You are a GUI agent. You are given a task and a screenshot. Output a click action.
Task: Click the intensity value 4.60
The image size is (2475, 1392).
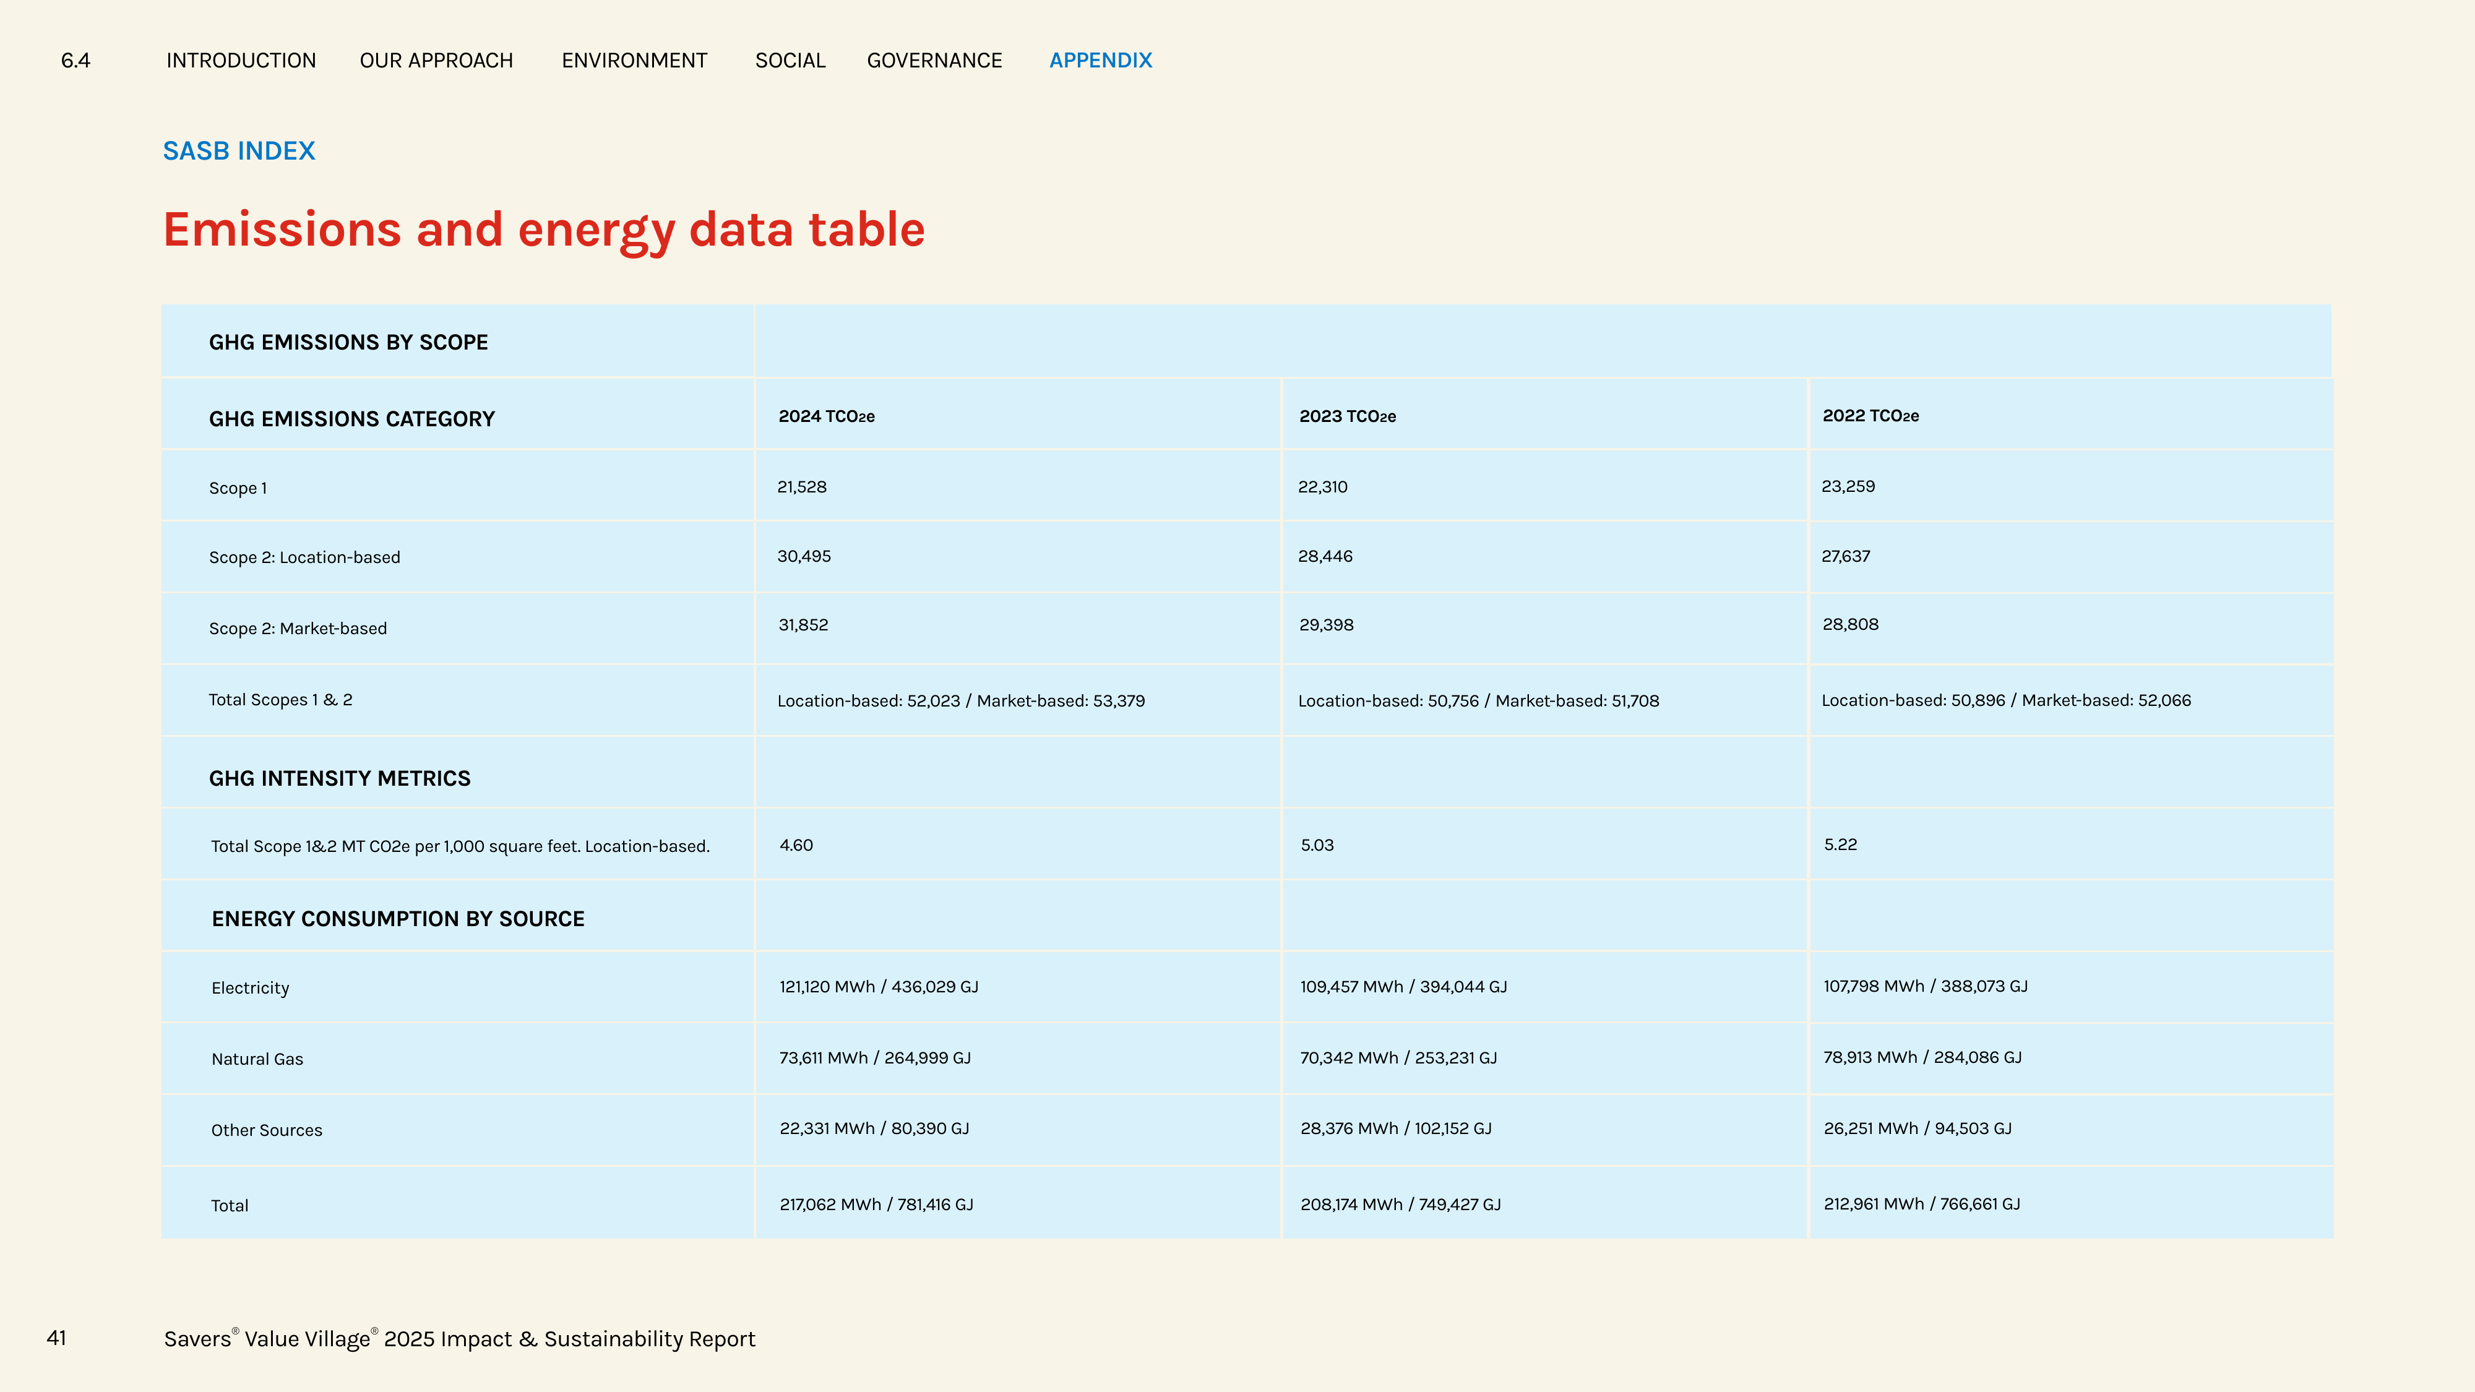tap(796, 845)
